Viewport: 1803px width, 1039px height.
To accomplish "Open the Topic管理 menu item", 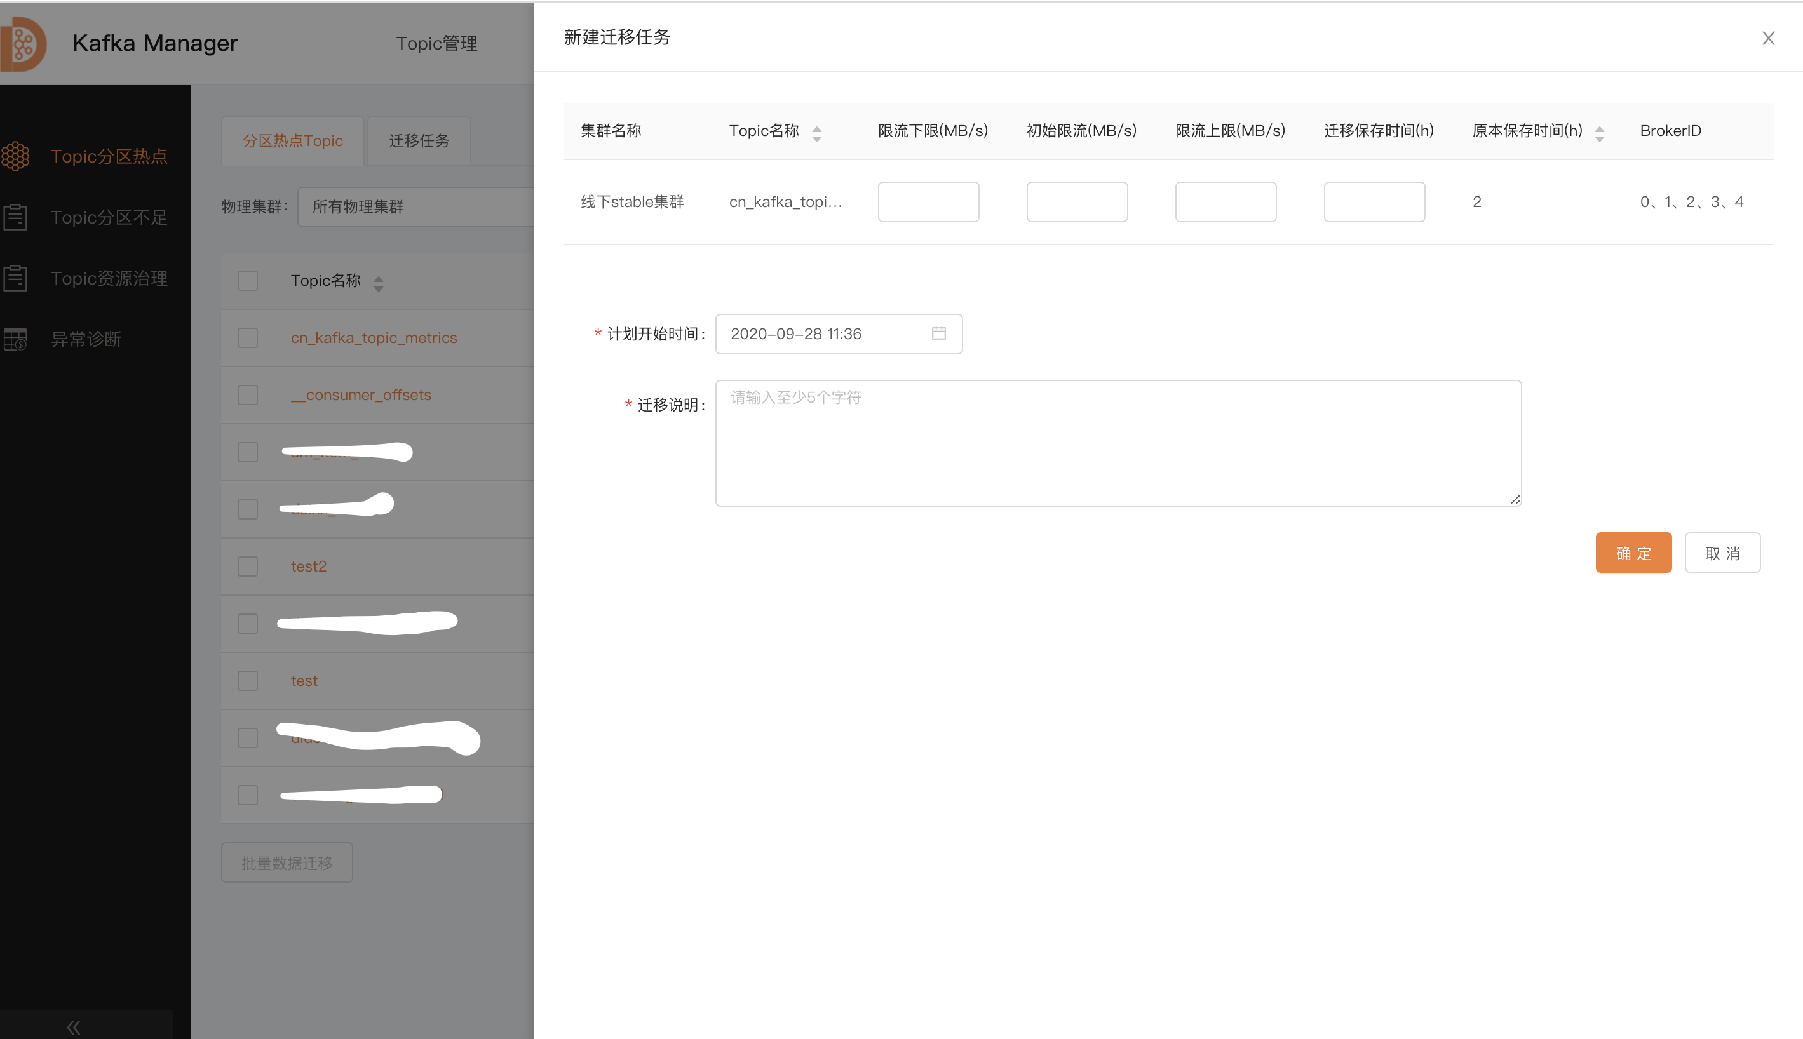I will [x=437, y=43].
